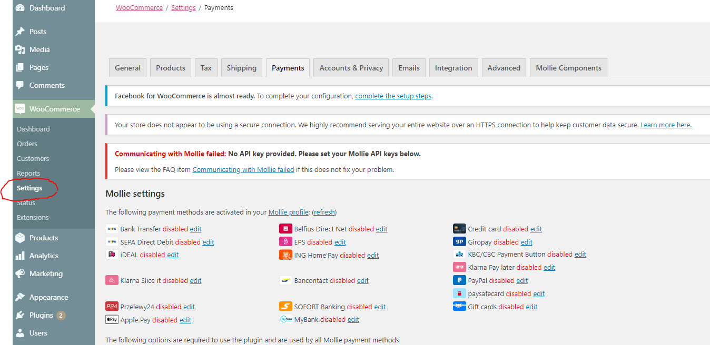Select the Payments tab

tap(288, 68)
